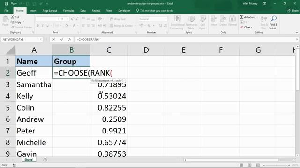Switch to the Data tab
This screenshot has width=300, height=168.
click(83, 11)
